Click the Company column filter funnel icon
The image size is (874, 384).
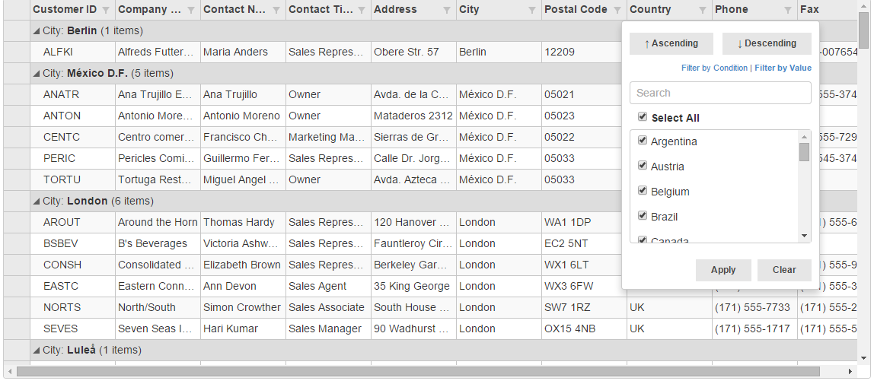coord(190,10)
